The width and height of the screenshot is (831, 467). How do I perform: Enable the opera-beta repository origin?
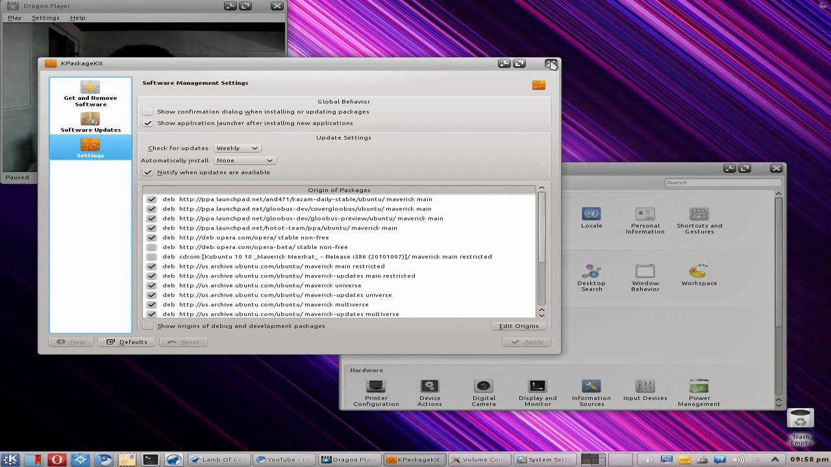tap(152, 247)
